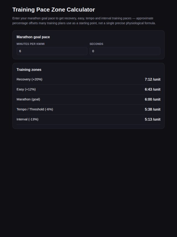Click the 5:38 /unit tempo pace value

(153, 109)
